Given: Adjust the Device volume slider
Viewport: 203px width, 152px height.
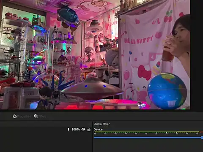Looking at the screenshot, I should point(148,138).
